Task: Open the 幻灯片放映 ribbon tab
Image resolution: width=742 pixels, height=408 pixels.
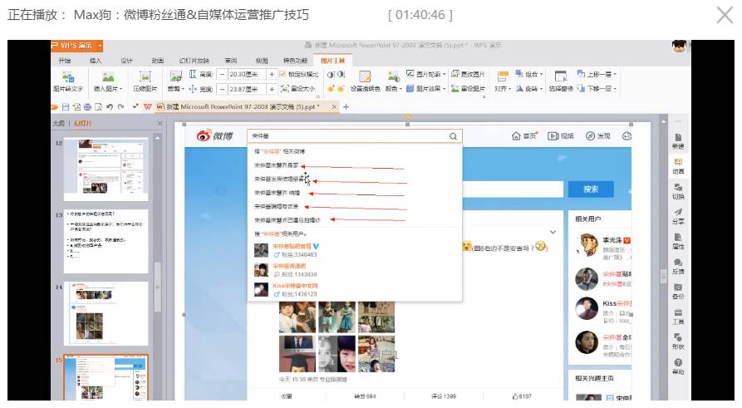Action: 194,61
